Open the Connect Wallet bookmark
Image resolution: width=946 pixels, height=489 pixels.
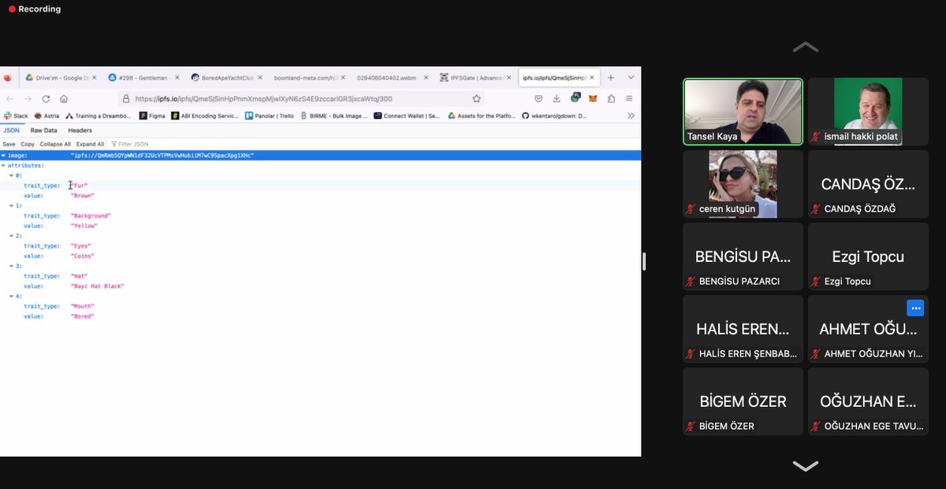point(407,115)
